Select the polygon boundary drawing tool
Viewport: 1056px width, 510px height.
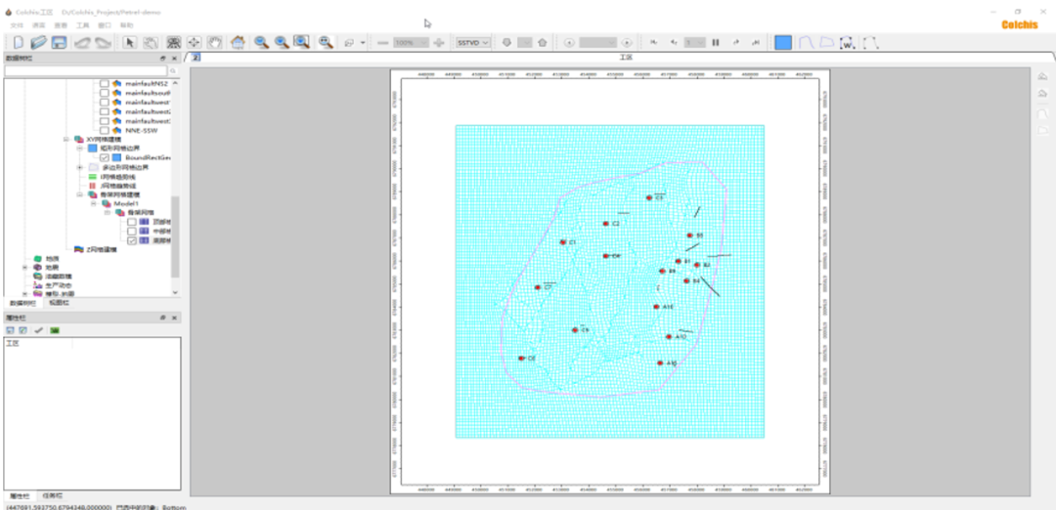(x=827, y=43)
